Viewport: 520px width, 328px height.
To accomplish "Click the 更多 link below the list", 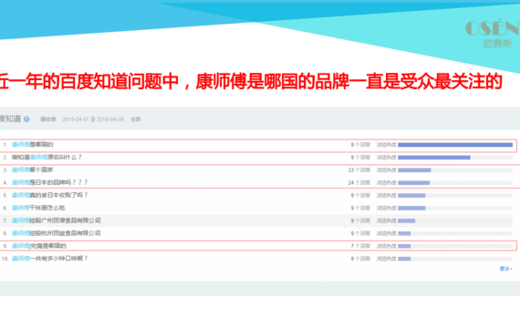I will pyautogui.click(x=506, y=269).
